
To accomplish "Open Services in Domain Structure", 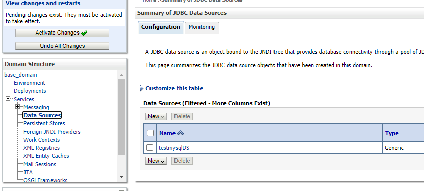I will 24,99.
